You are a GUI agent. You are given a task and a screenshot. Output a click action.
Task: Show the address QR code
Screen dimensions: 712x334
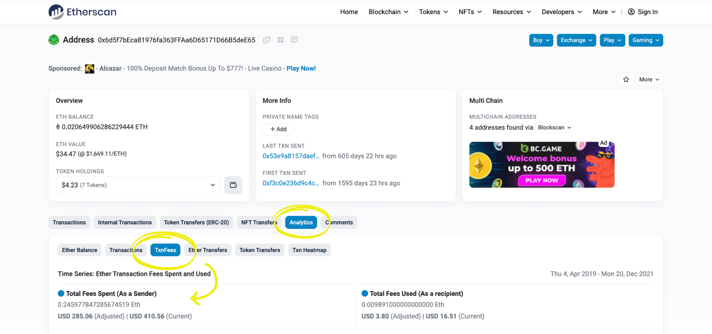281,40
